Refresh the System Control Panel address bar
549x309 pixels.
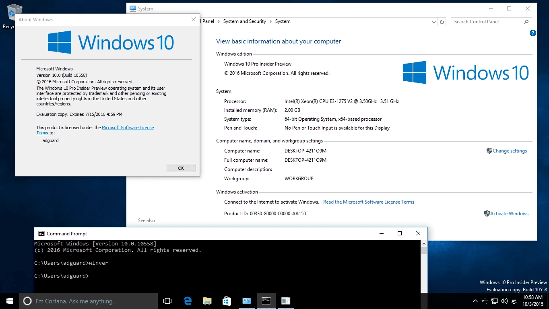(x=442, y=22)
